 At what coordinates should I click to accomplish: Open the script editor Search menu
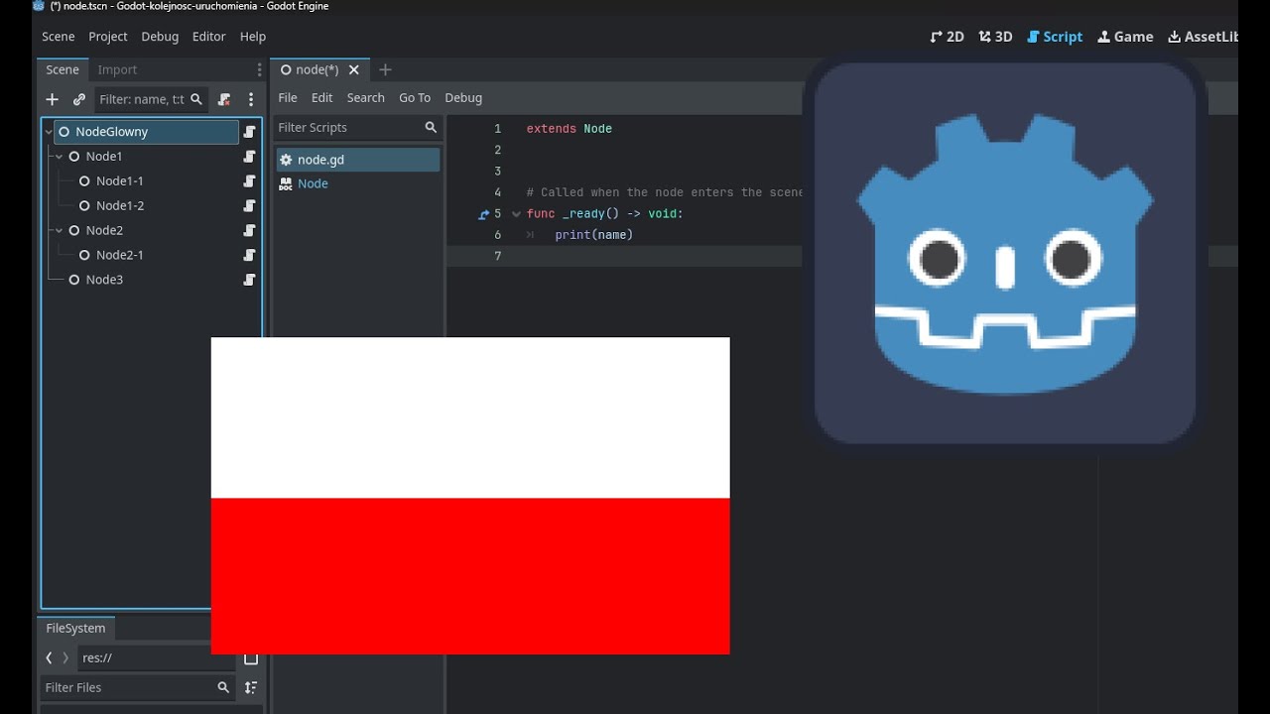[x=366, y=98]
